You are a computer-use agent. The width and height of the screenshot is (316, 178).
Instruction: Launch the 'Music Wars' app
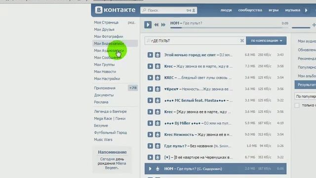point(103,139)
